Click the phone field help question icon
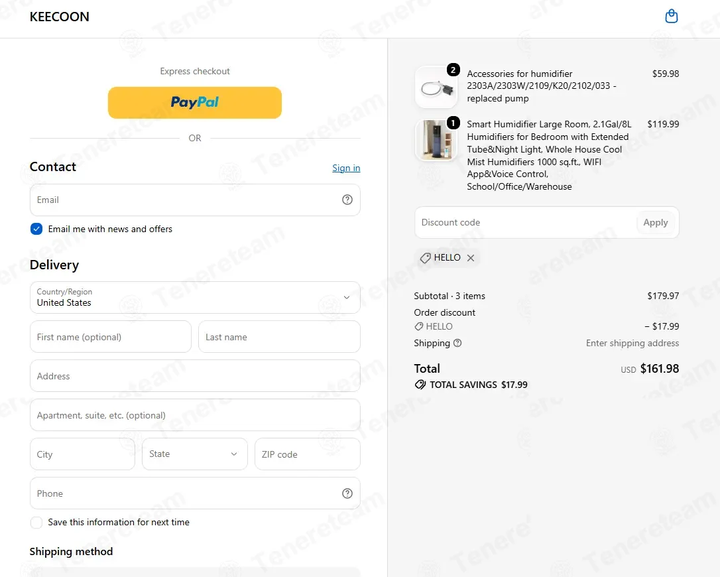This screenshot has width=720, height=577. pyautogui.click(x=347, y=493)
